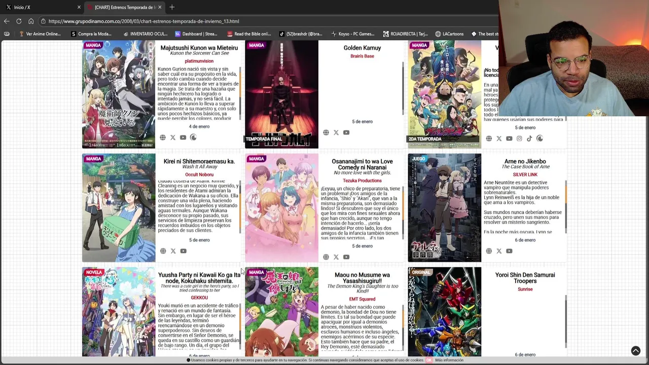Open Golden Kamuy website globe icon
The image size is (649, 365).
[x=326, y=132]
